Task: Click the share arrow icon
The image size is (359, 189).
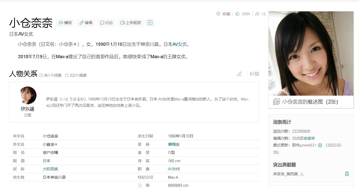Action: (x=257, y=14)
